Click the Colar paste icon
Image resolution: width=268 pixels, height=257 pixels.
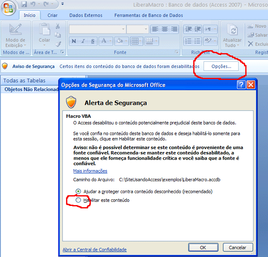click(44, 29)
